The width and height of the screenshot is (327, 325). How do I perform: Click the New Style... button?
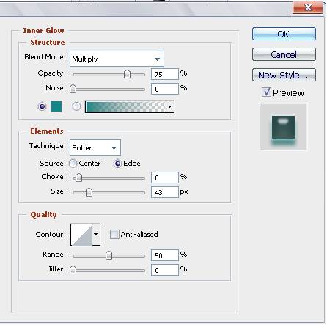point(284,75)
